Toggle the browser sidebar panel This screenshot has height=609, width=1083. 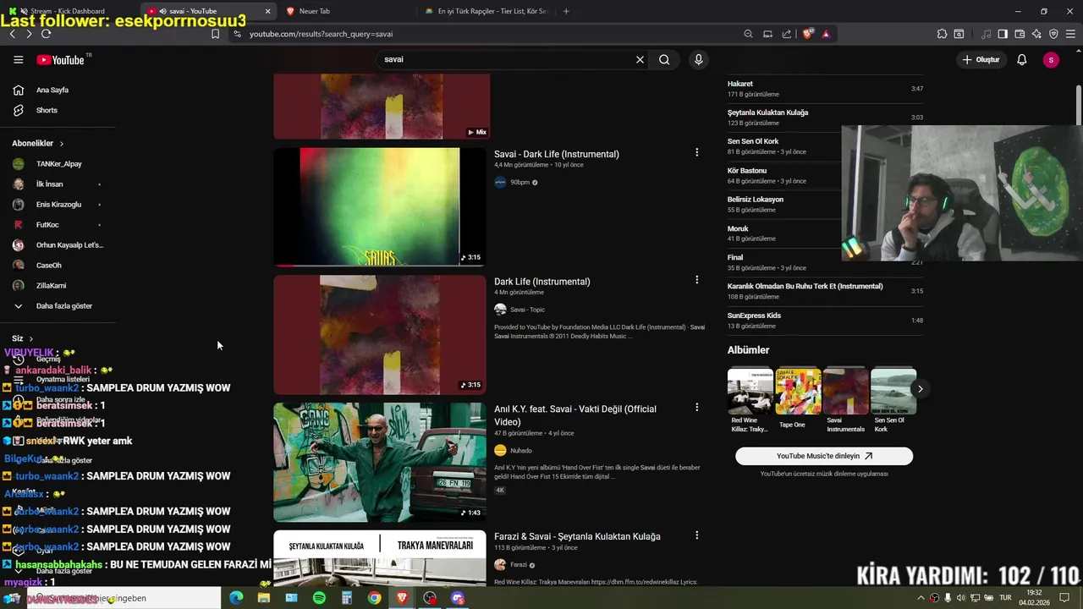point(1003,34)
